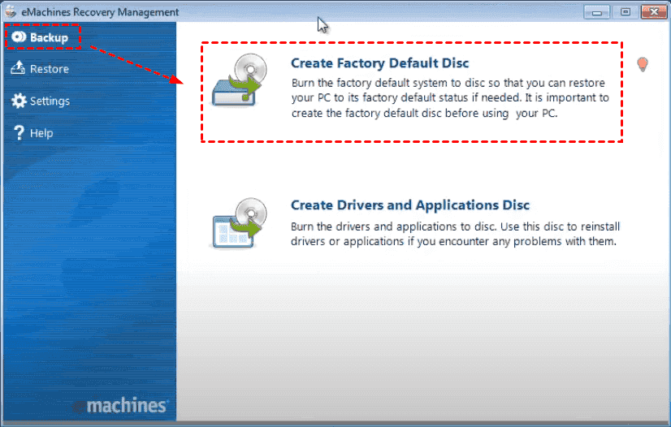The height and width of the screenshot is (427, 671).
Task: Minimize the Recovery Management window
Action: tap(596, 12)
